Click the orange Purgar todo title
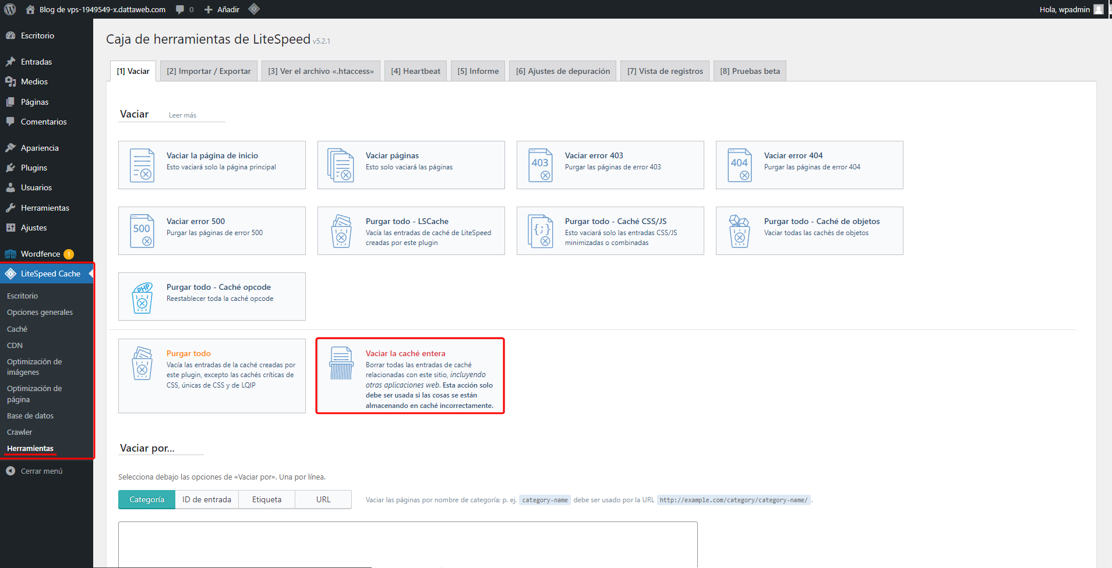Image resolution: width=1112 pixels, height=568 pixels. click(x=189, y=353)
